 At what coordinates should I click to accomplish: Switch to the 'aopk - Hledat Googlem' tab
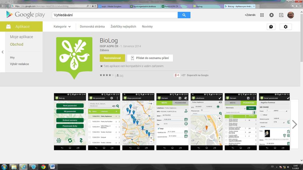click(x=113, y=6)
